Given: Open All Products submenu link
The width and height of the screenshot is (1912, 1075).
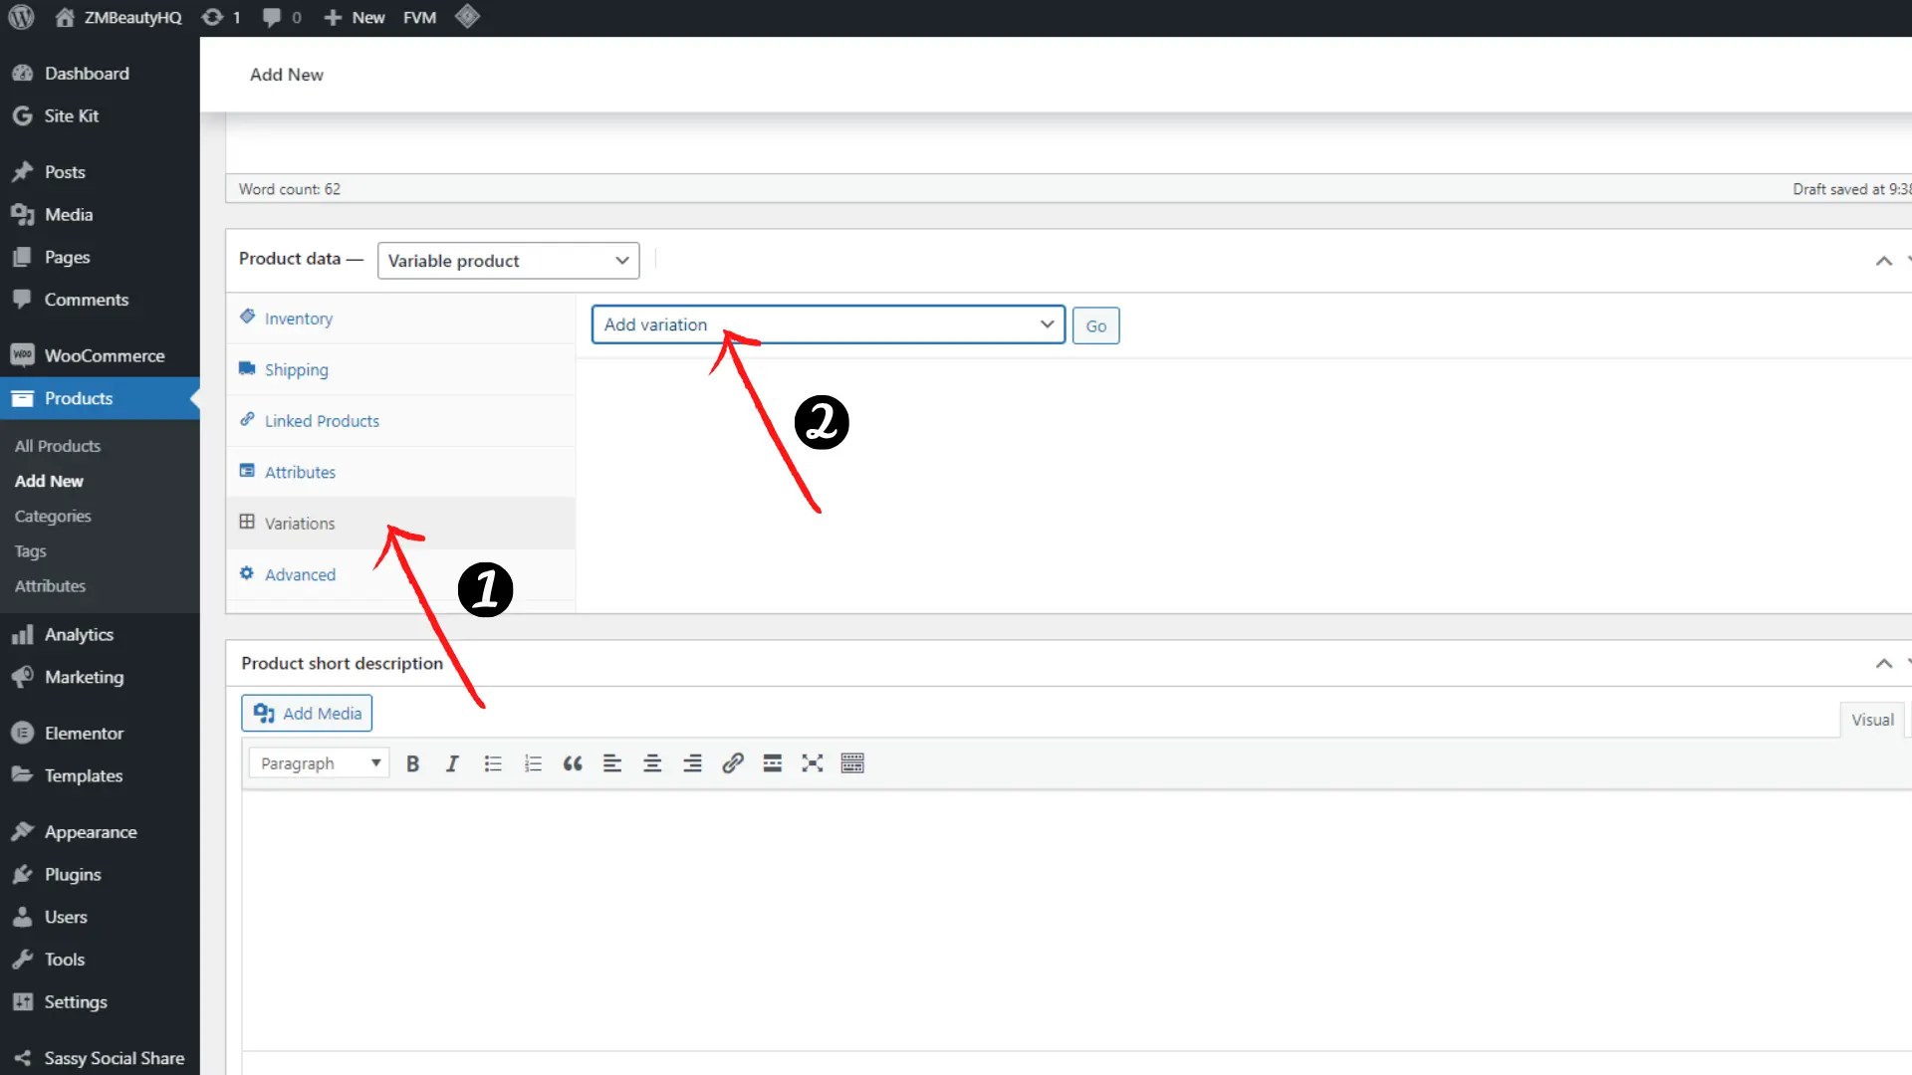Looking at the screenshot, I should [x=58, y=446].
